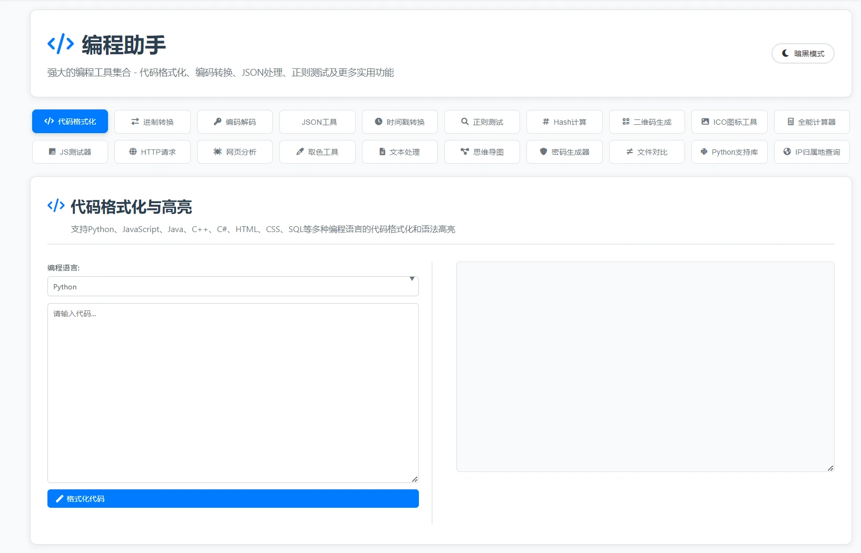Open the 全能计算器 tool
This screenshot has width=861, height=553.
811,122
